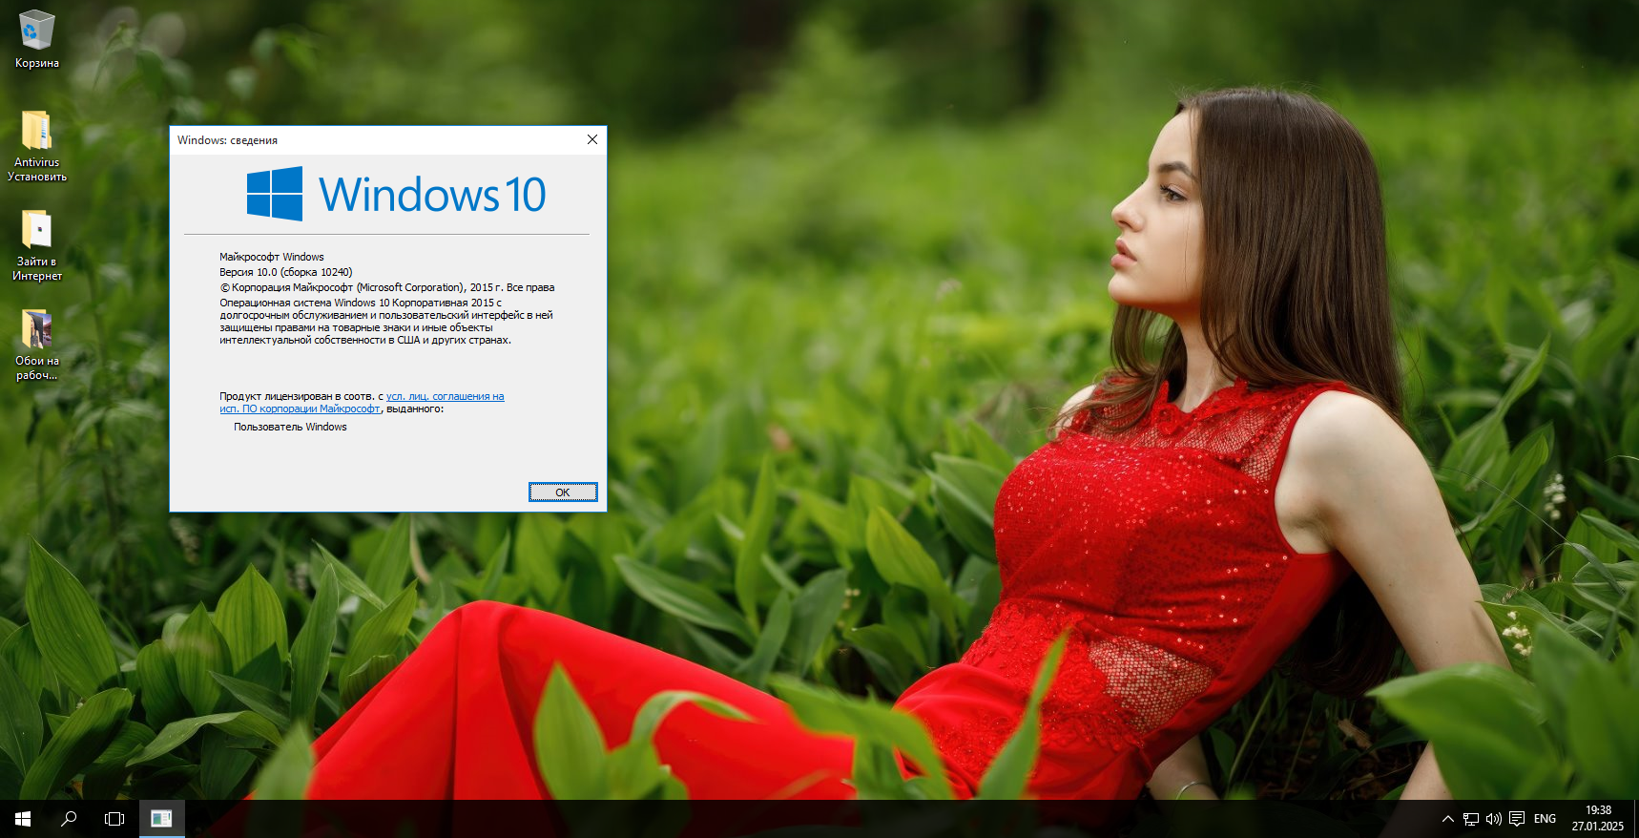Image resolution: width=1639 pixels, height=838 pixels.
Task: Open network status tray icon
Action: pyautogui.click(x=1471, y=819)
